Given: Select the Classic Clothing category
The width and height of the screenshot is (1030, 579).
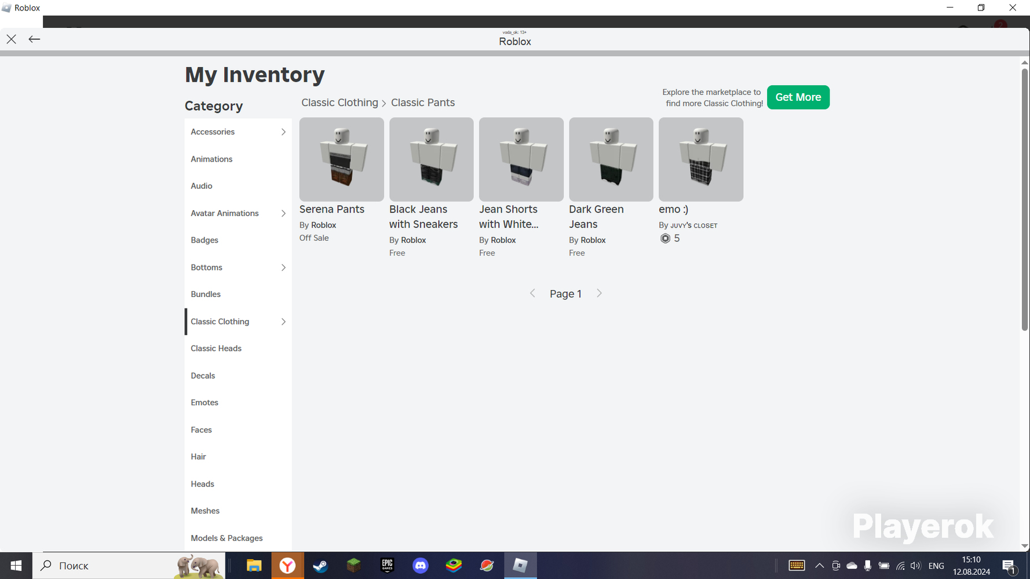Looking at the screenshot, I should (238, 321).
